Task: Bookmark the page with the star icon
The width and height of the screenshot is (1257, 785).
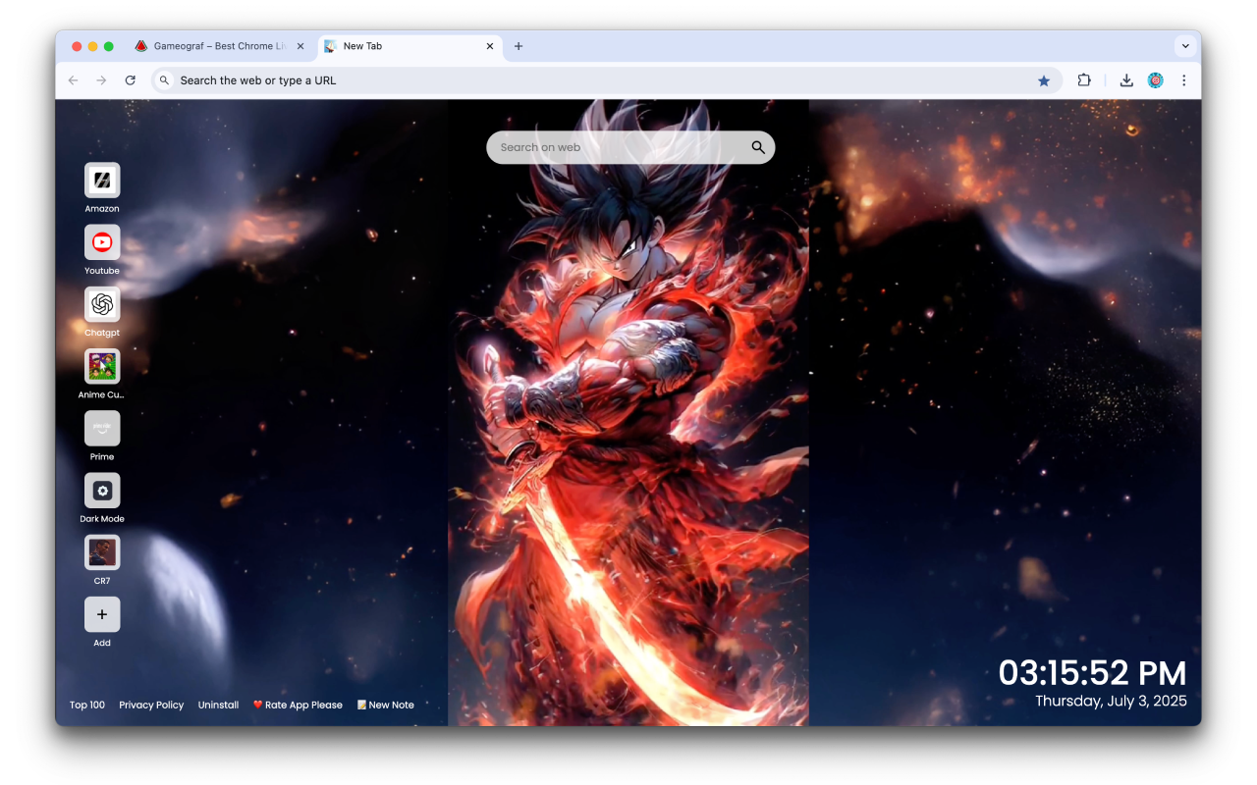Action: pyautogui.click(x=1044, y=79)
